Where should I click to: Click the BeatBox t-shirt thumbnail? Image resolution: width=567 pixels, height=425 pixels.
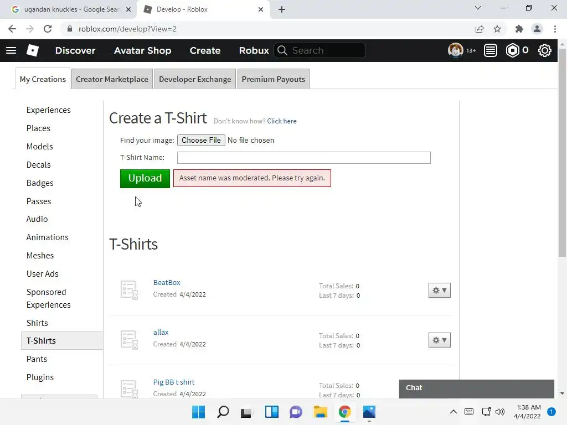click(129, 290)
